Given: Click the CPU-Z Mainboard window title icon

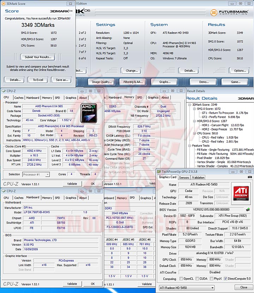Looking at the screenshot, I should [4, 191].
